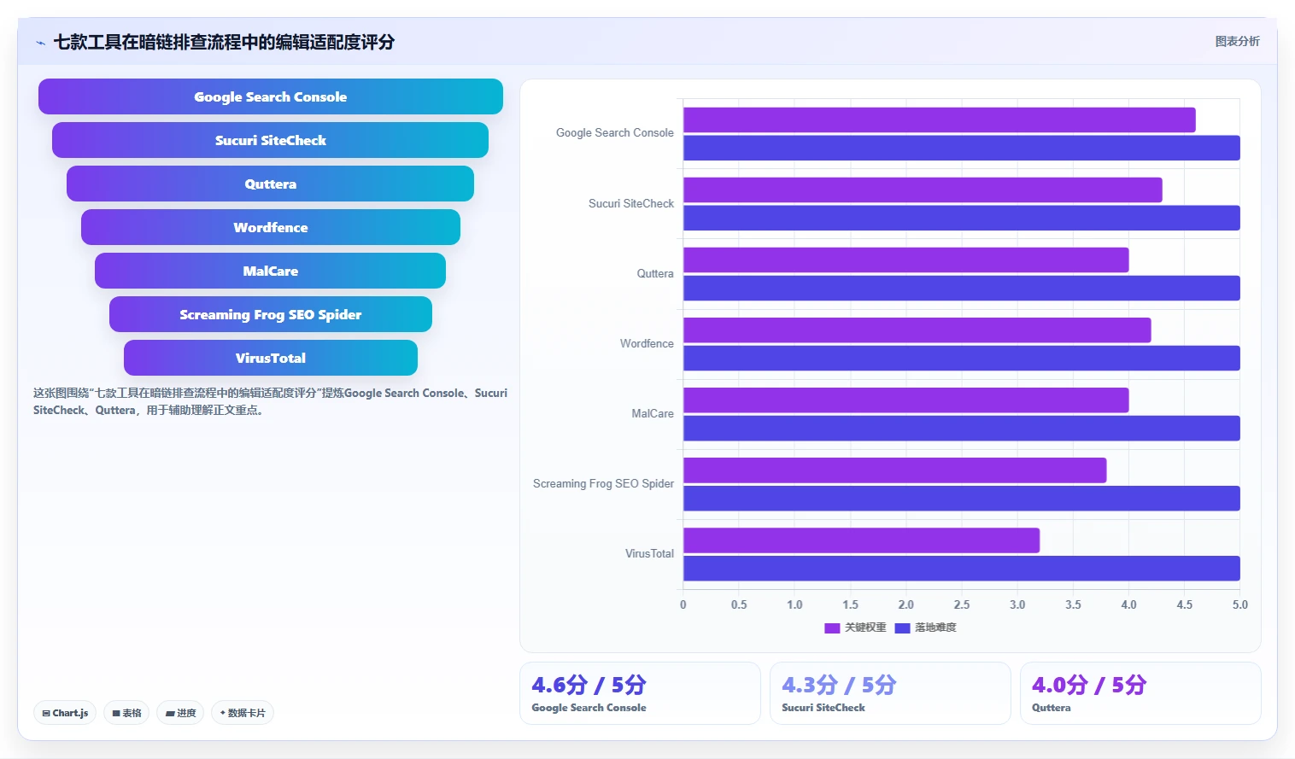Select the VirusTotal funnel bar
Image resolution: width=1295 pixels, height=759 pixels.
pyautogui.click(x=271, y=358)
